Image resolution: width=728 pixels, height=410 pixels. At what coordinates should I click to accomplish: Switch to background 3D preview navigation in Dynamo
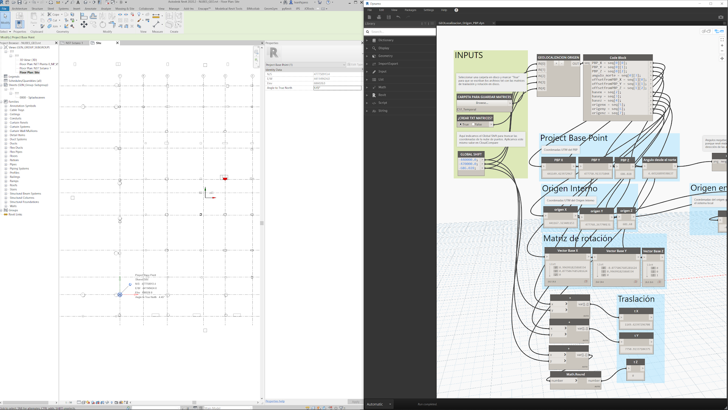pos(706,31)
